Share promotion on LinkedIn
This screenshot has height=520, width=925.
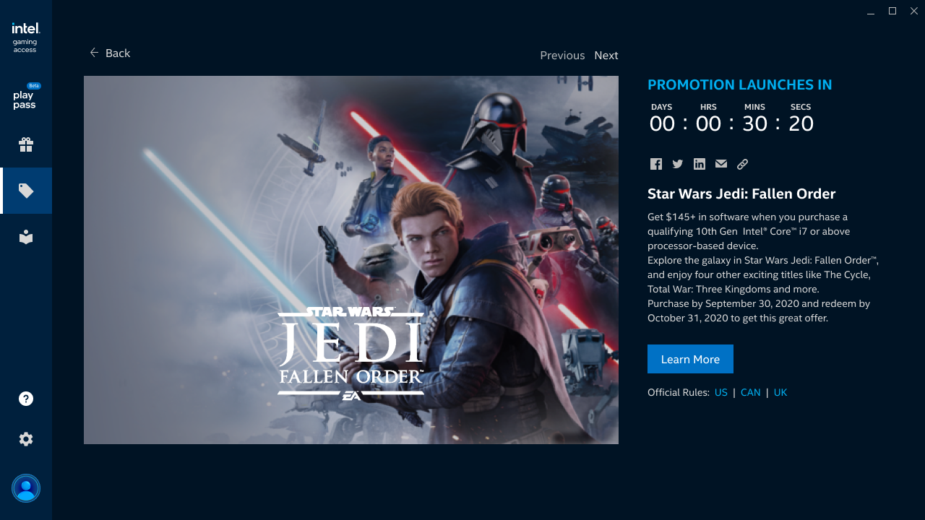tap(700, 164)
